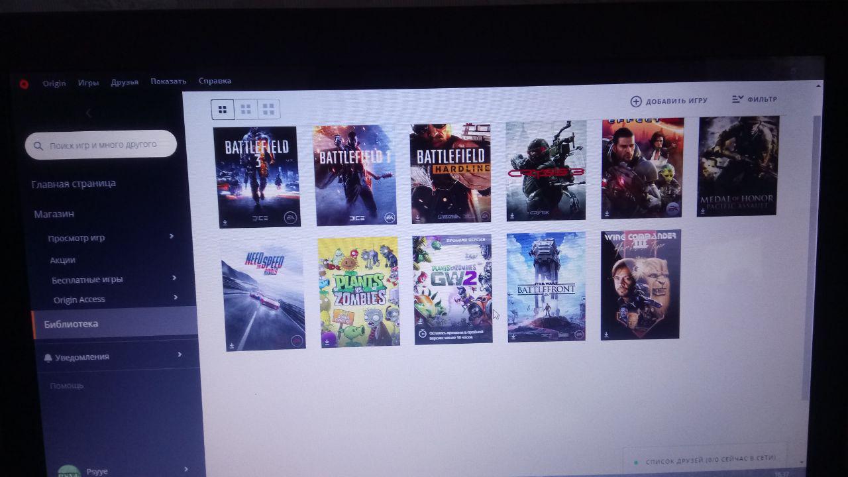Select the Plants vs Zombies GW2 cover
This screenshot has width=848, height=477.
coord(453,290)
